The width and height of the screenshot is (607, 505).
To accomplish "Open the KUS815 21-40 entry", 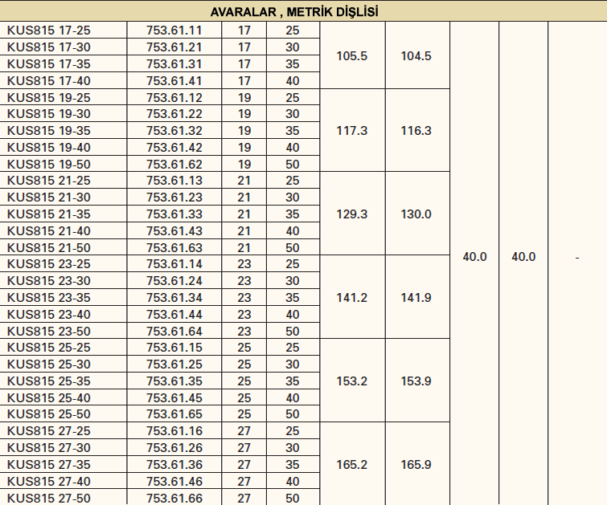I will click(49, 231).
